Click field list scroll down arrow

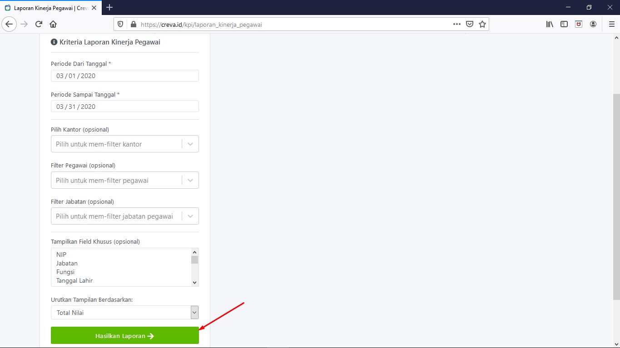point(194,282)
